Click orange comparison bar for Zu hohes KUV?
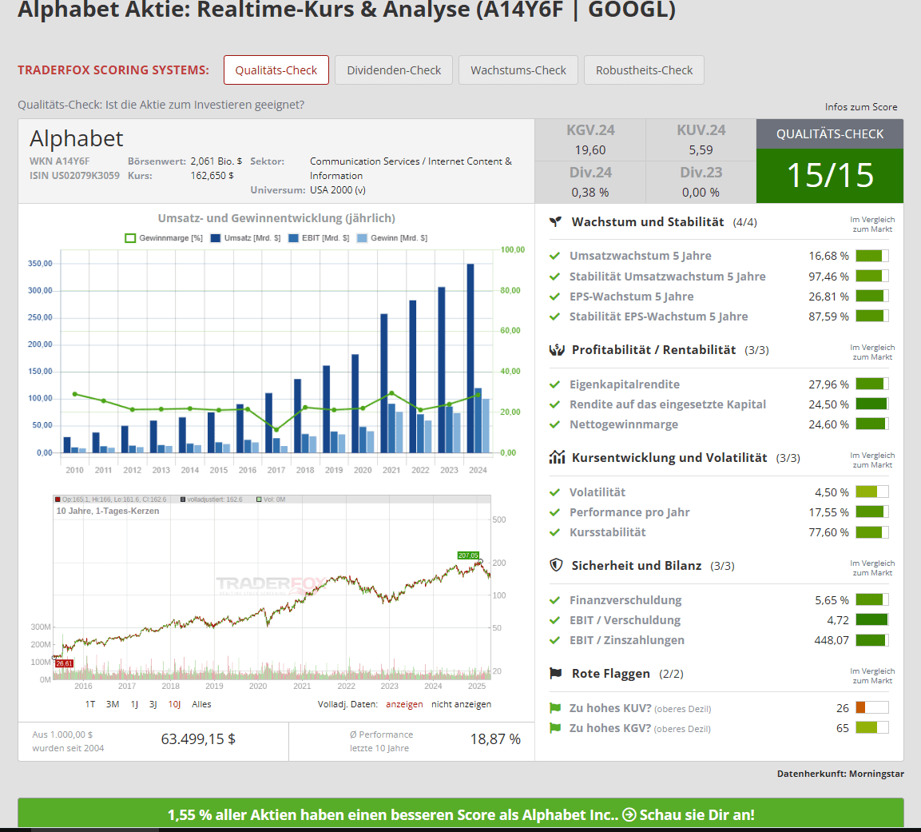 click(872, 707)
